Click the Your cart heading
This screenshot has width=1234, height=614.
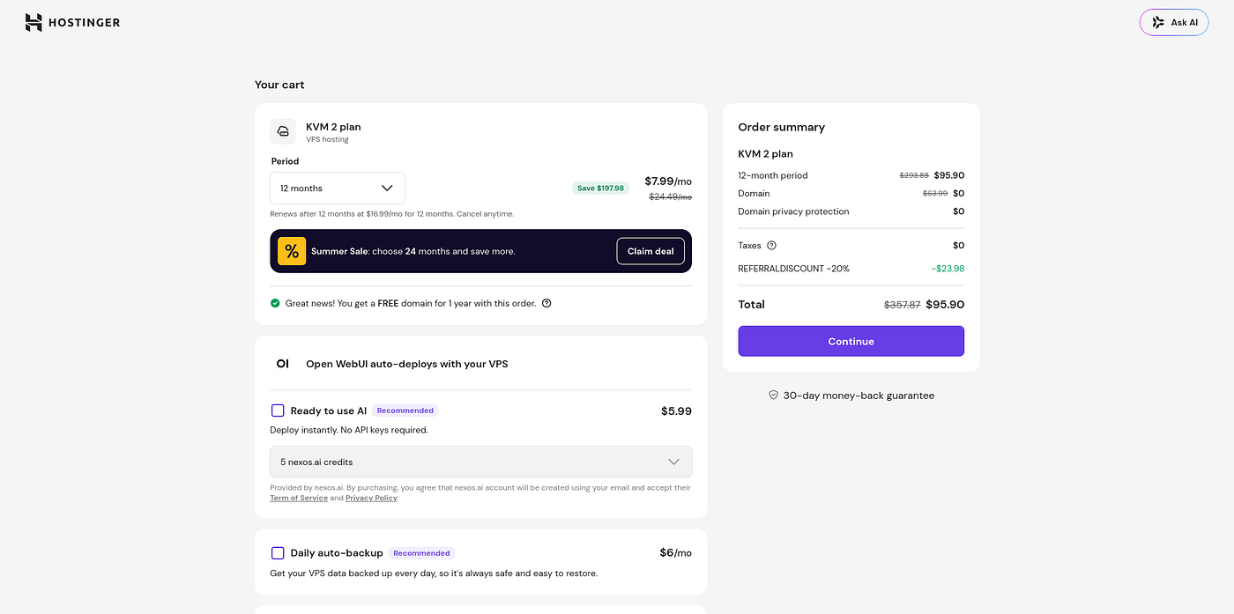[279, 85]
